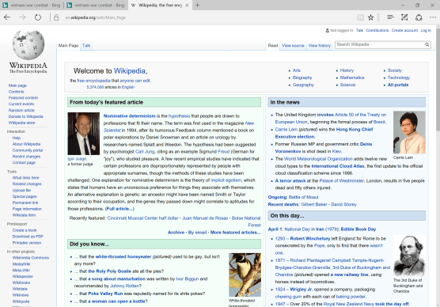Click Download as PDF link
Screen dimensions: 440x307
28,237
